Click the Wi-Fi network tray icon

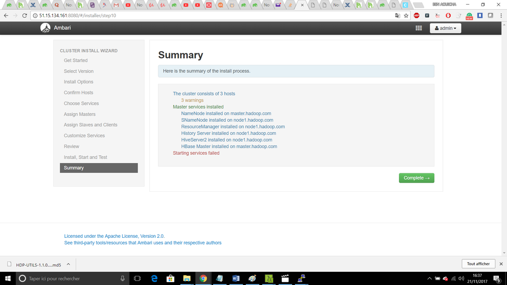(454, 278)
